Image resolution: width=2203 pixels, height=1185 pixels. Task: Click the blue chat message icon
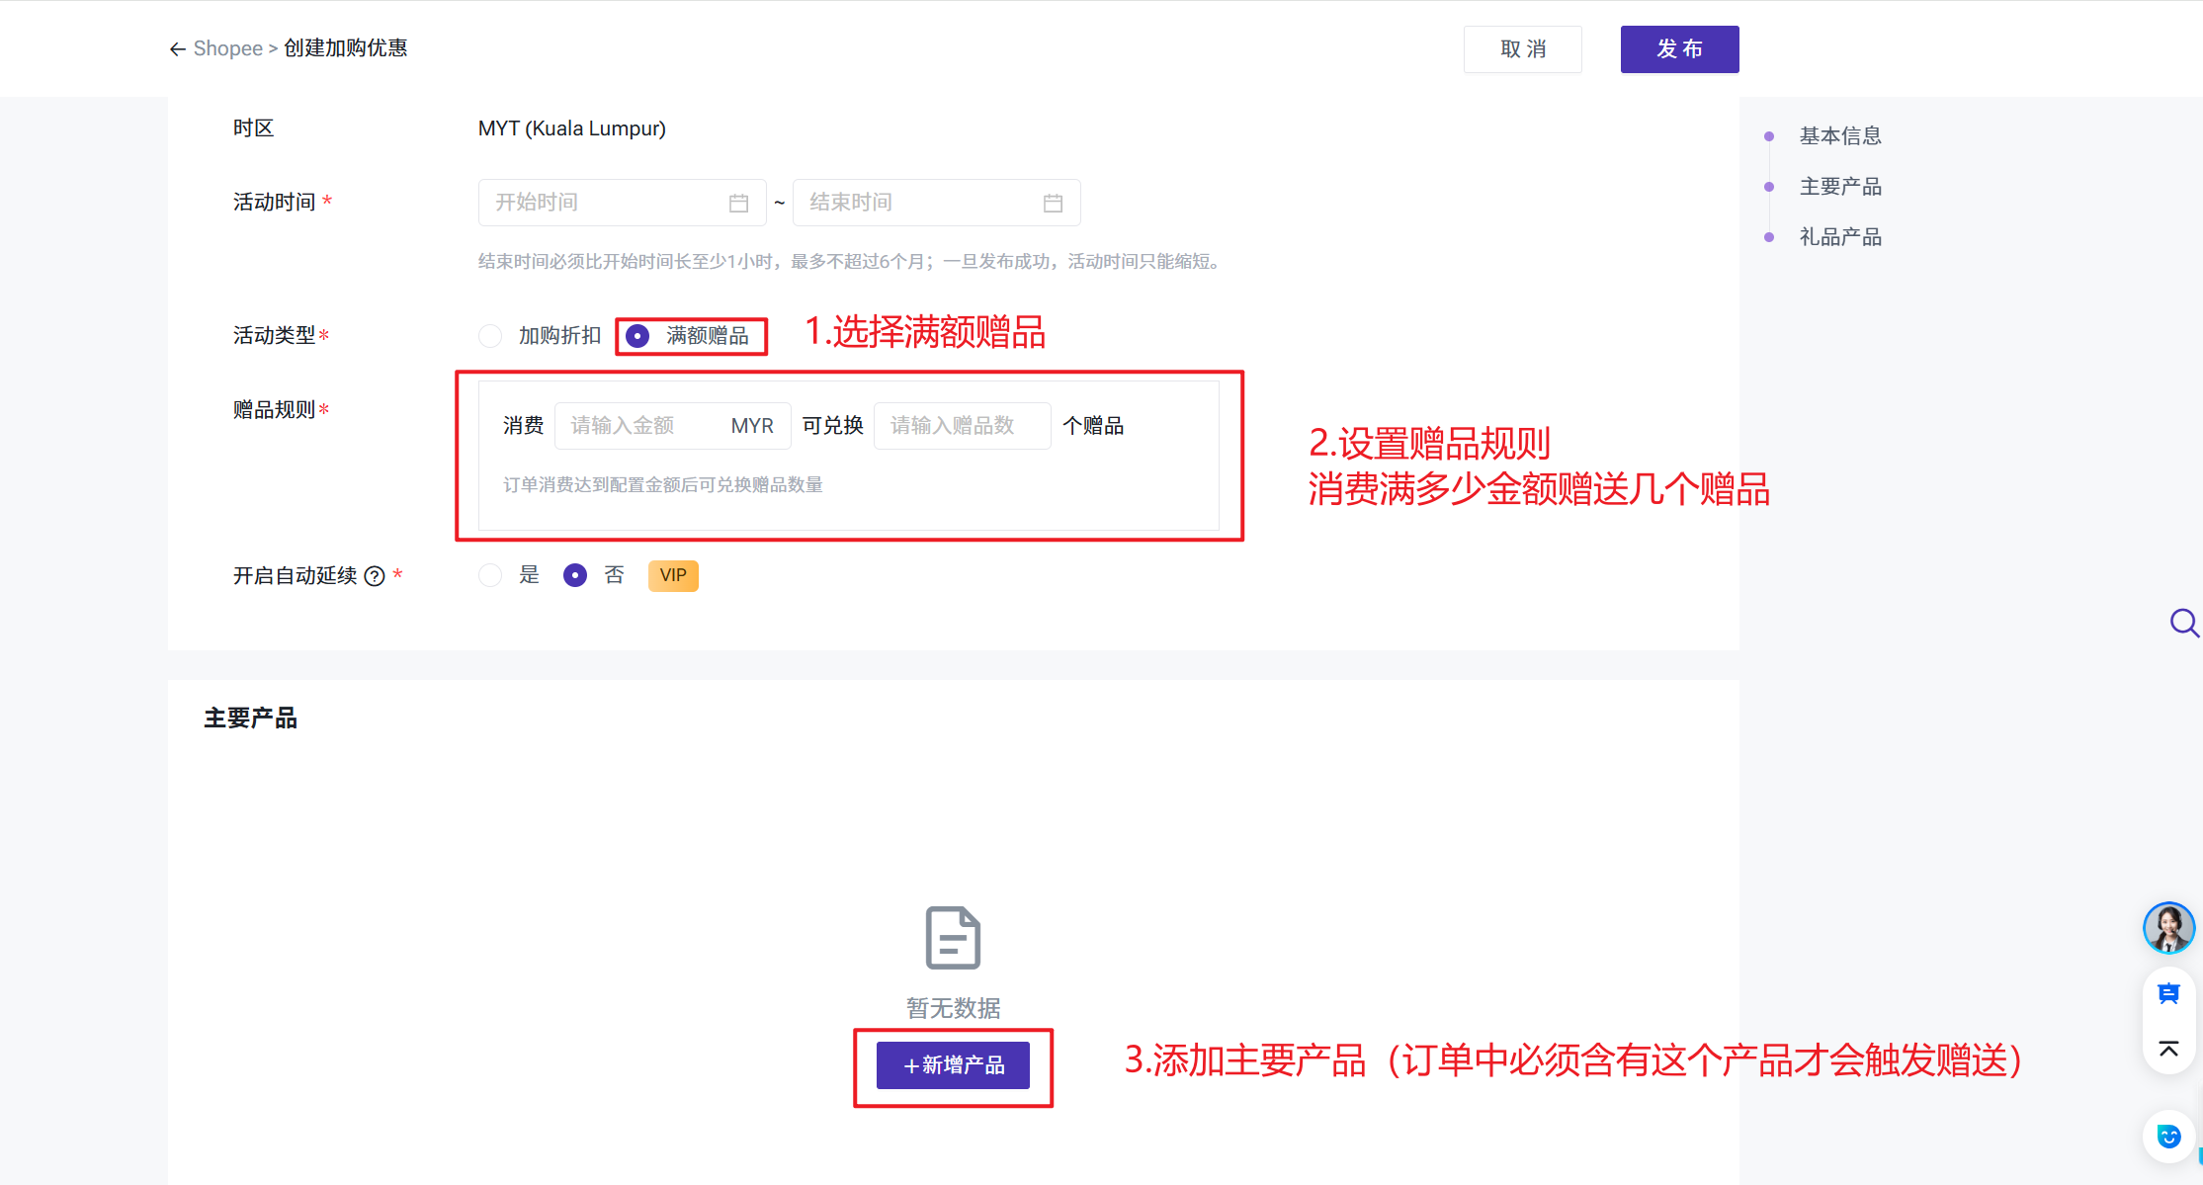[2168, 994]
